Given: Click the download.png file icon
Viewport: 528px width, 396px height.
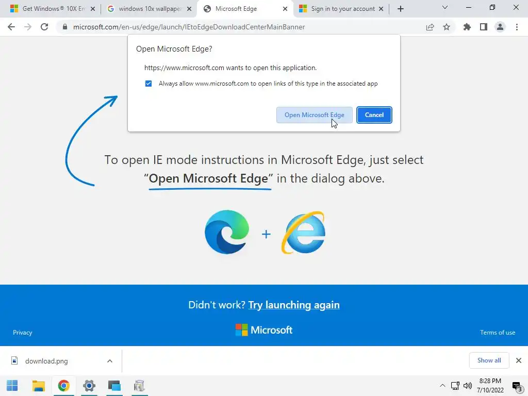Looking at the screenshot, I should tap(14, 360).
